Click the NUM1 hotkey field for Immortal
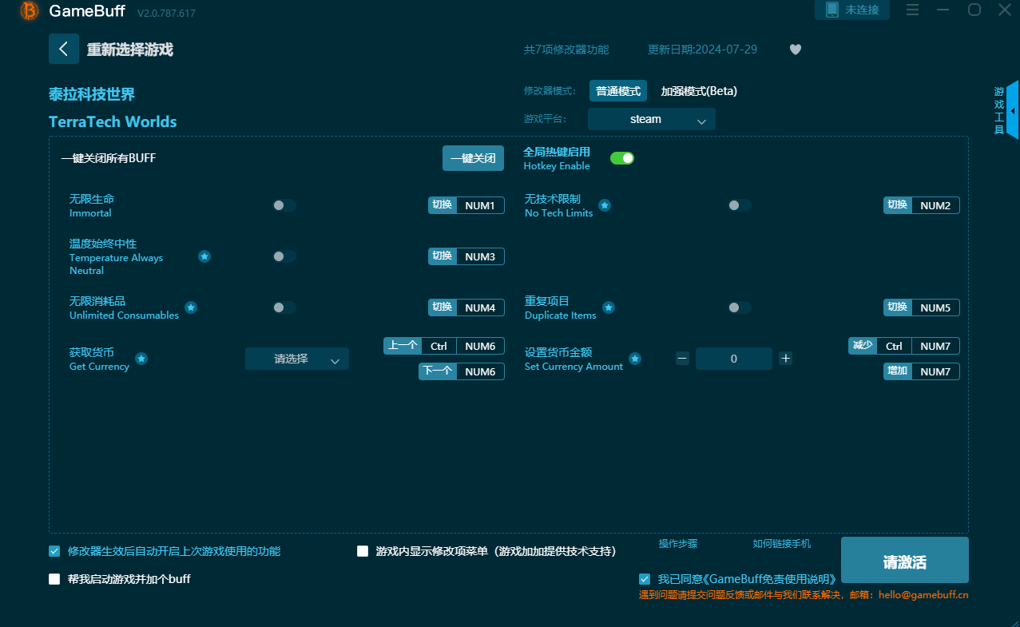 point(480,205)
